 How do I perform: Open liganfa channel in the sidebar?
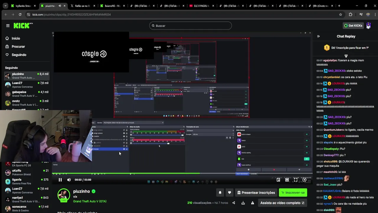coord(26,181)
